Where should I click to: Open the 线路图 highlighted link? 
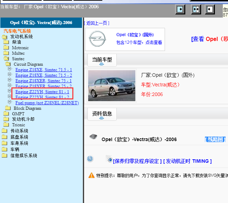[x=215, y=139]
